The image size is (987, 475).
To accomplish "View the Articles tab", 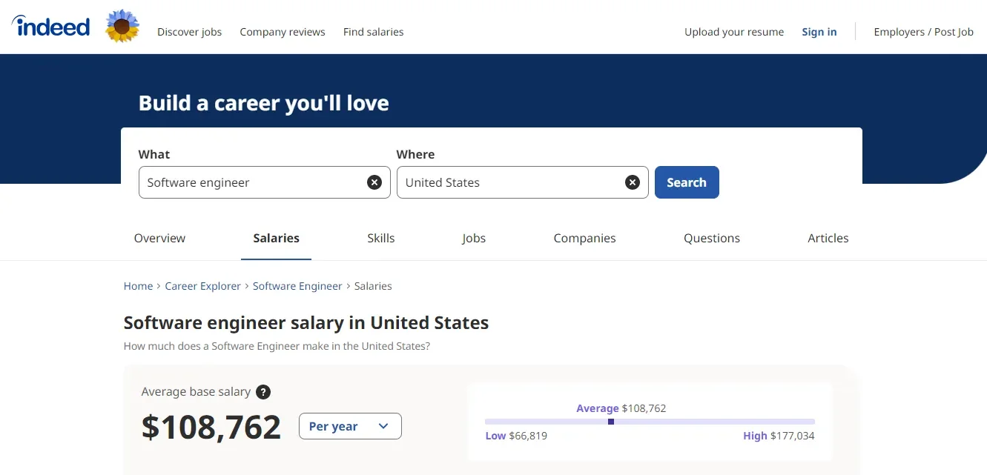I will coord(828,238).
